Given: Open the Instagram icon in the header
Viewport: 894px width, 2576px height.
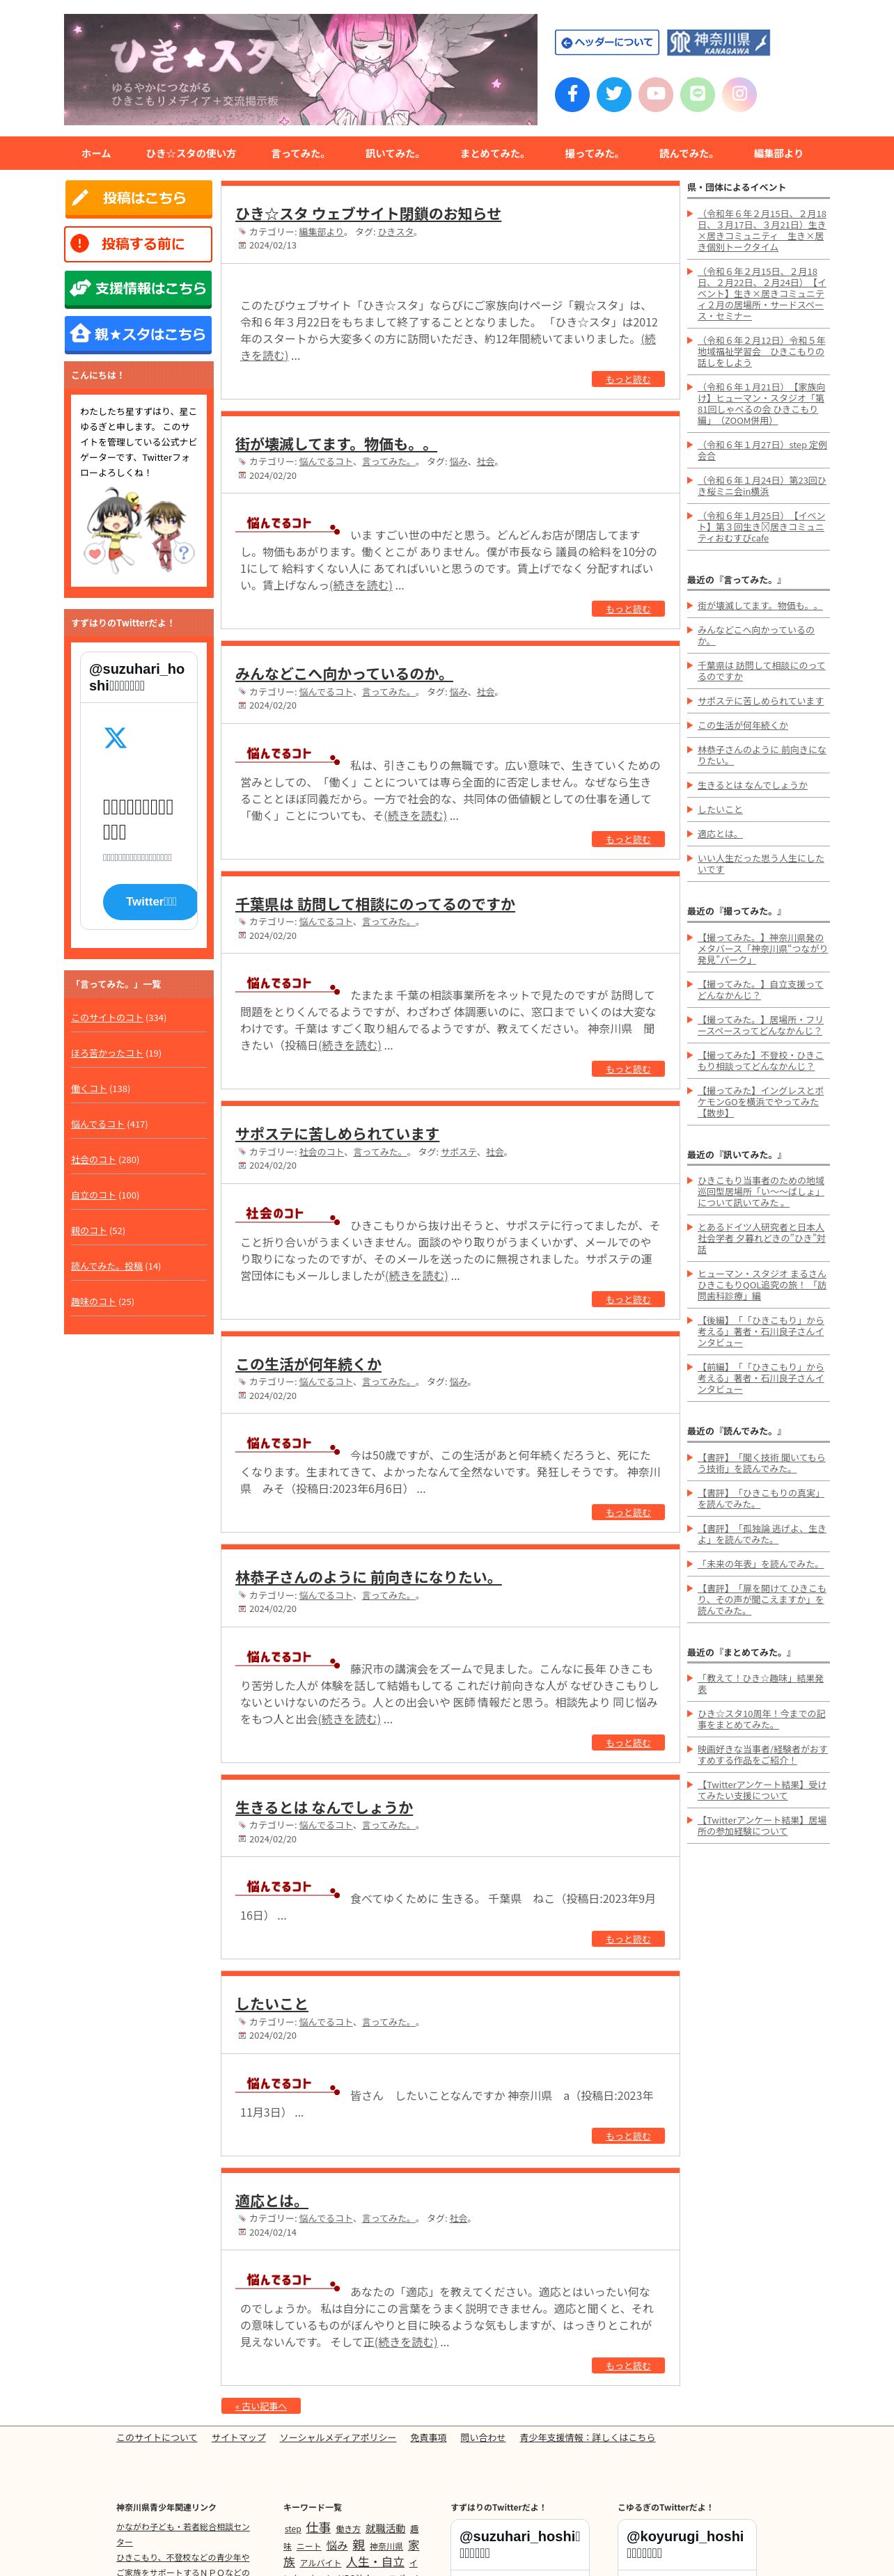Looking at the screenshot, I should tap(739, 94).
